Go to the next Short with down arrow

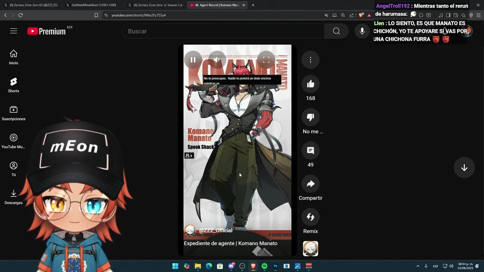click(464, 168)
